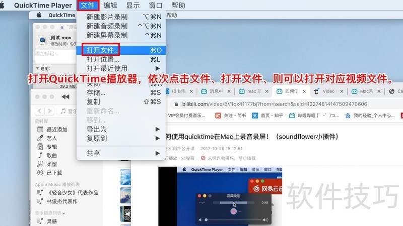Open record options arrow beside record button
403x226 pixels.
240,211
